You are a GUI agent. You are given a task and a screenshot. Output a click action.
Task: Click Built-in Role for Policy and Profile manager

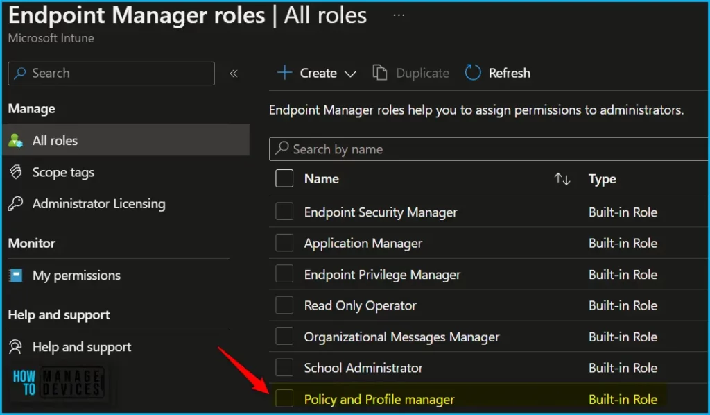pyautogui.click(x=623, y=399)
